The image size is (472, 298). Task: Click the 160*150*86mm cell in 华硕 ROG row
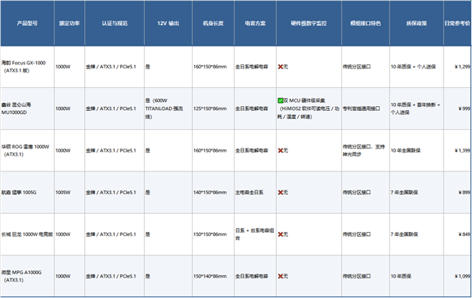213,150
